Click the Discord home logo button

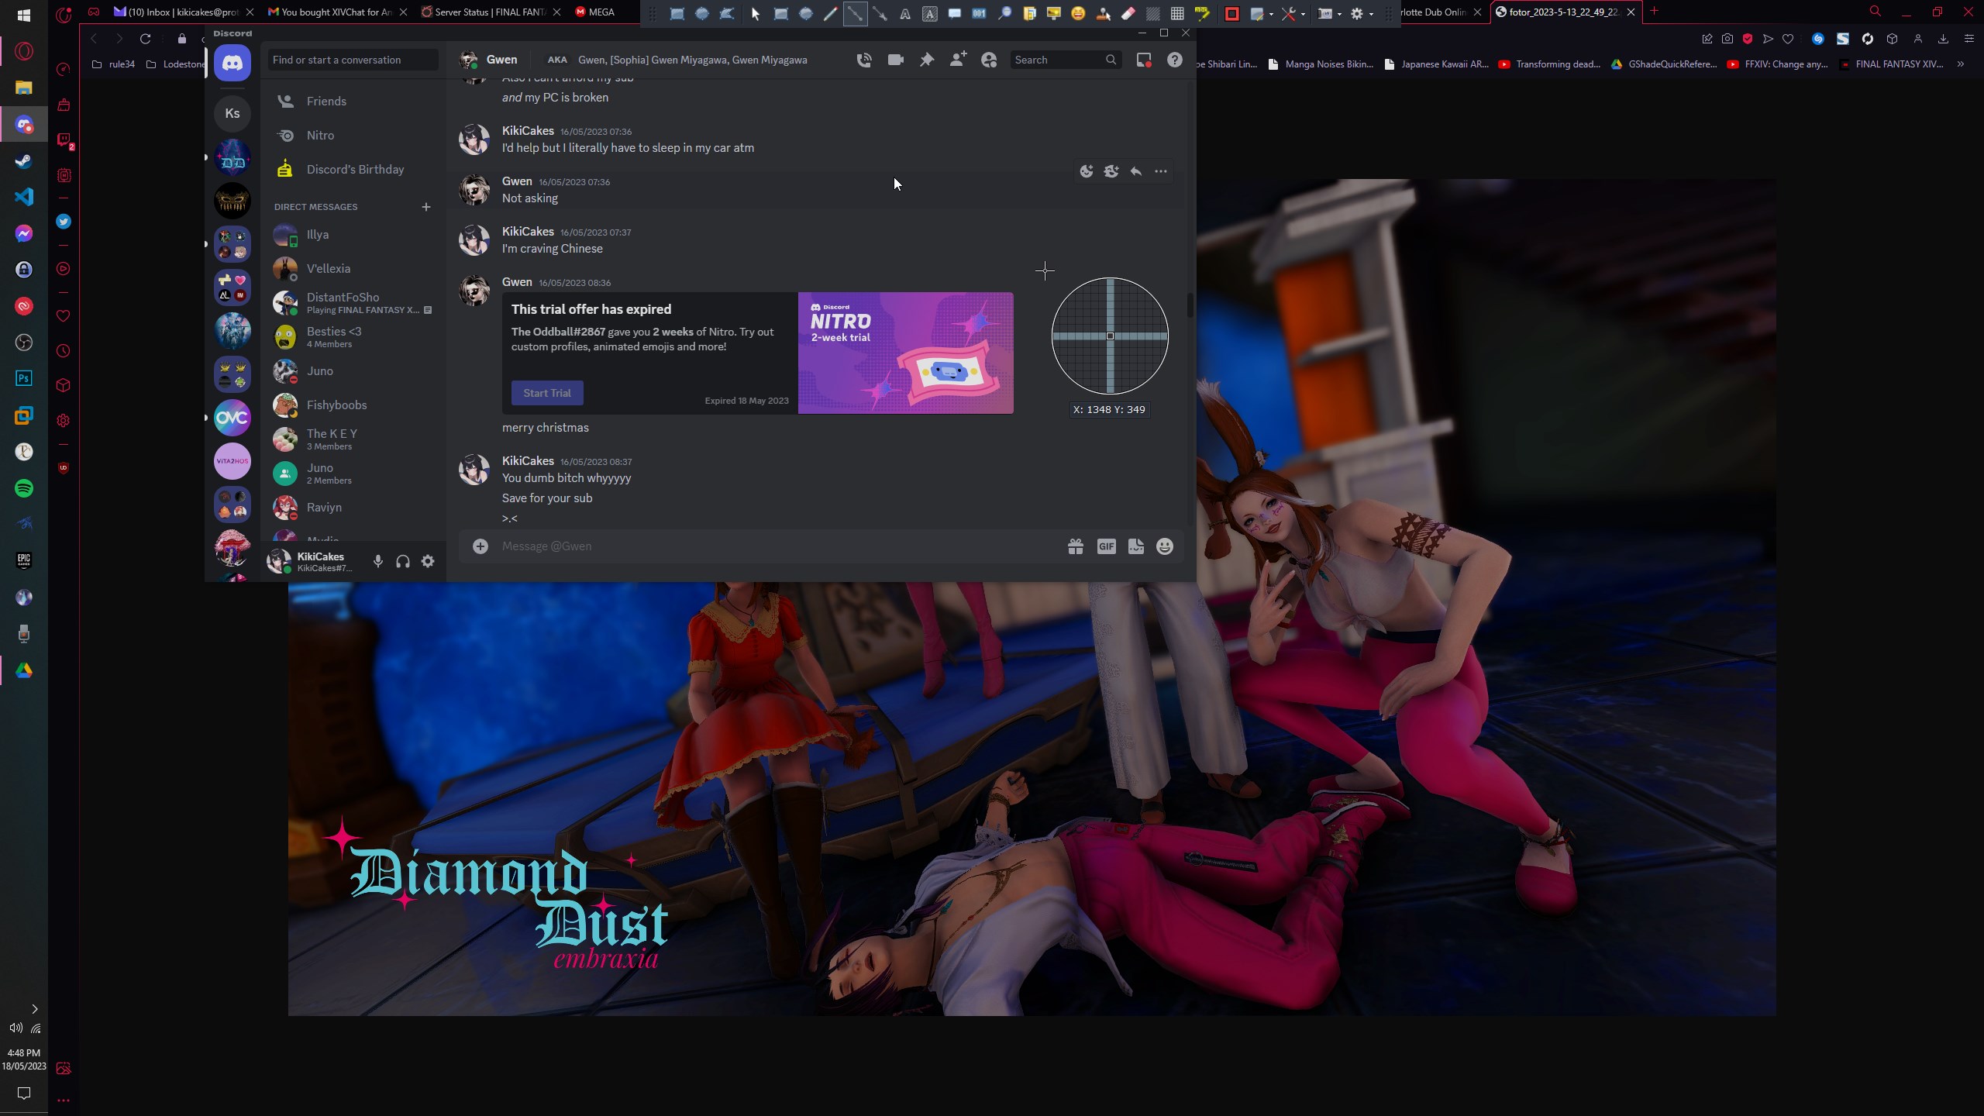(232, 63)
